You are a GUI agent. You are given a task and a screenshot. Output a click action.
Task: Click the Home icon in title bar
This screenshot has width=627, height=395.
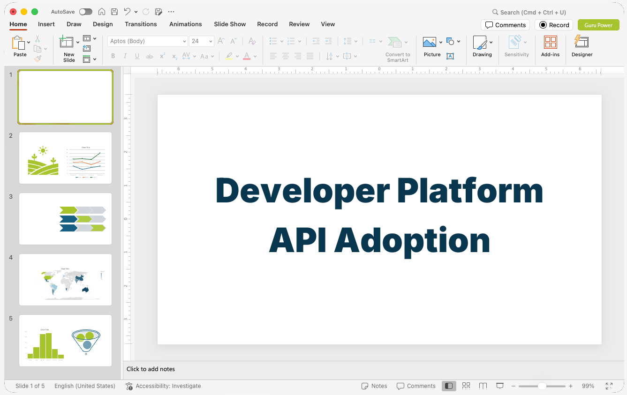click(x=102, y=12)
